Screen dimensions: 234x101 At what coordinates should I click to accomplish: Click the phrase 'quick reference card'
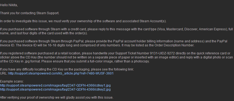212,53
